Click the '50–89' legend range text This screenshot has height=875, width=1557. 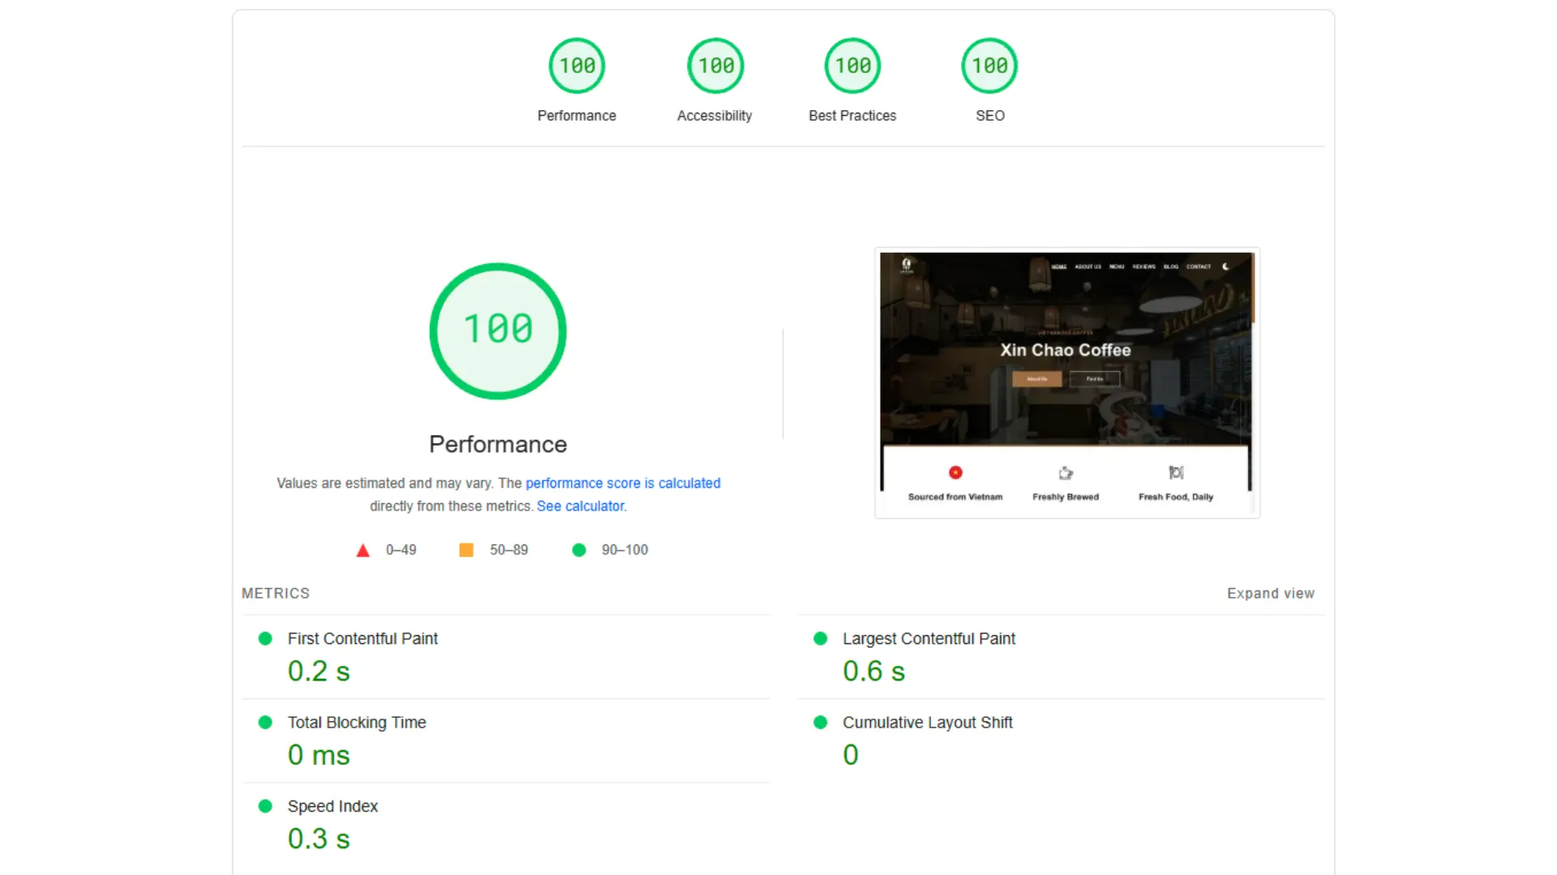[508, 550]
